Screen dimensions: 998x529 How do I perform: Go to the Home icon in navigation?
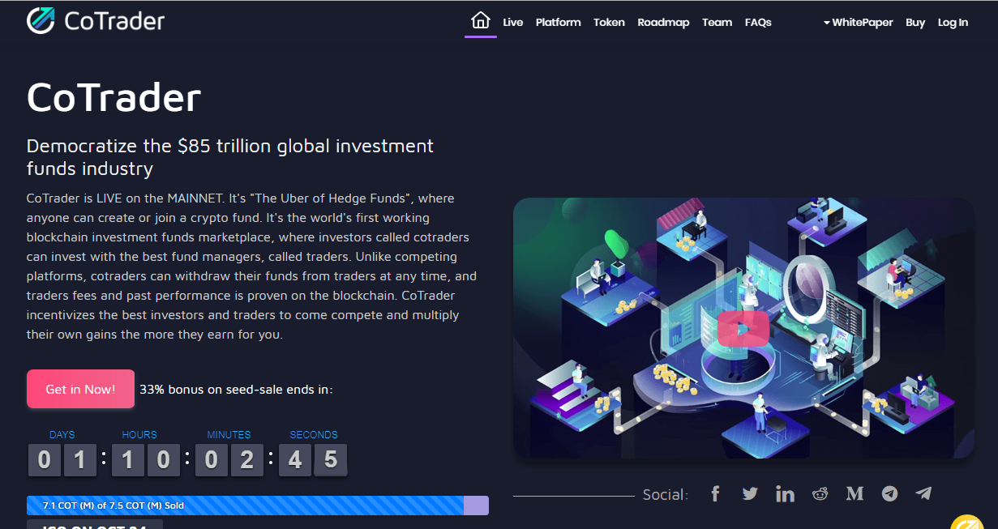coord(481,21)
